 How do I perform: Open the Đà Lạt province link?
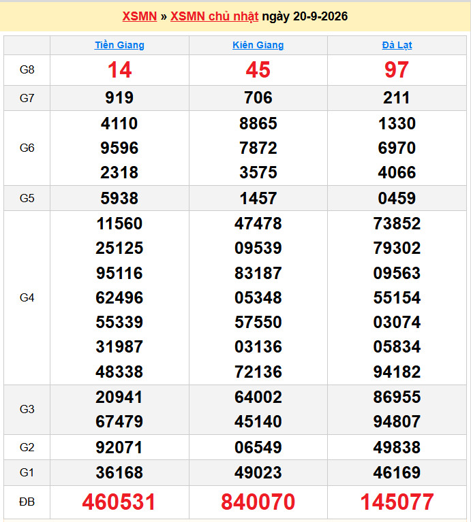pos(397,45)
